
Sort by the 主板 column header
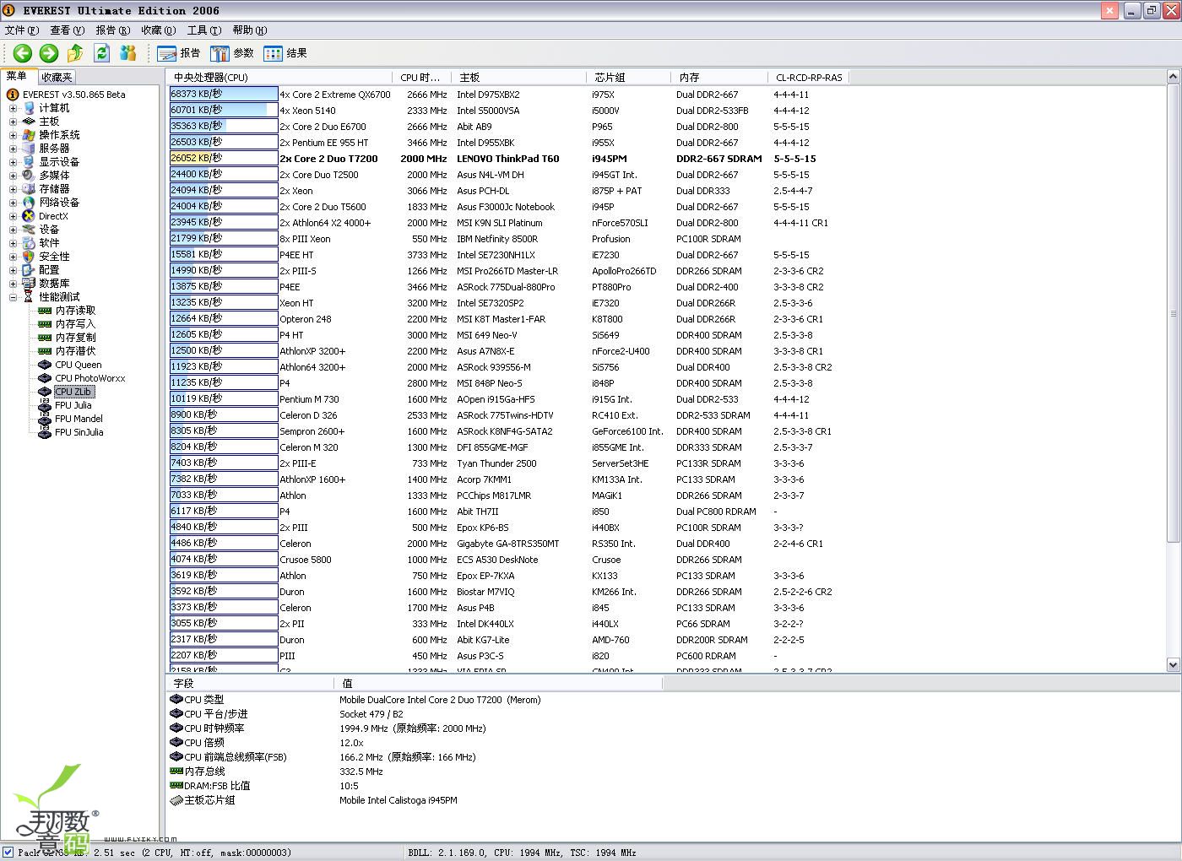pos(518,77)
